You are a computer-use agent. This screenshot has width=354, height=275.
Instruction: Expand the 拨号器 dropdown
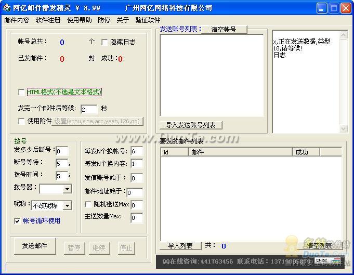[67, 190]
